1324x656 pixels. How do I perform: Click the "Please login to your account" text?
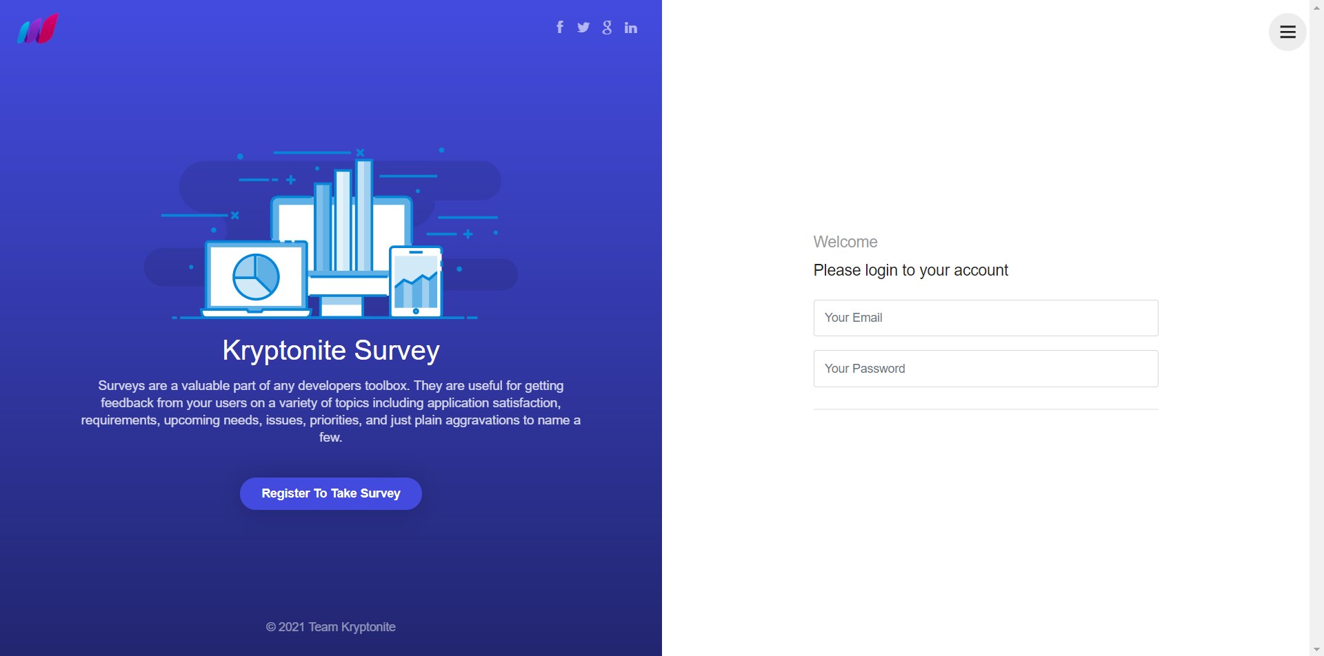click(x=910, y=270)
